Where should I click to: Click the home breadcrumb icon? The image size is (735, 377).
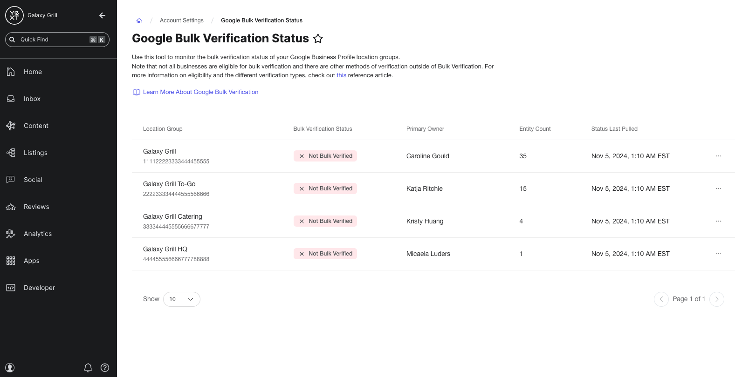(139, 20)
